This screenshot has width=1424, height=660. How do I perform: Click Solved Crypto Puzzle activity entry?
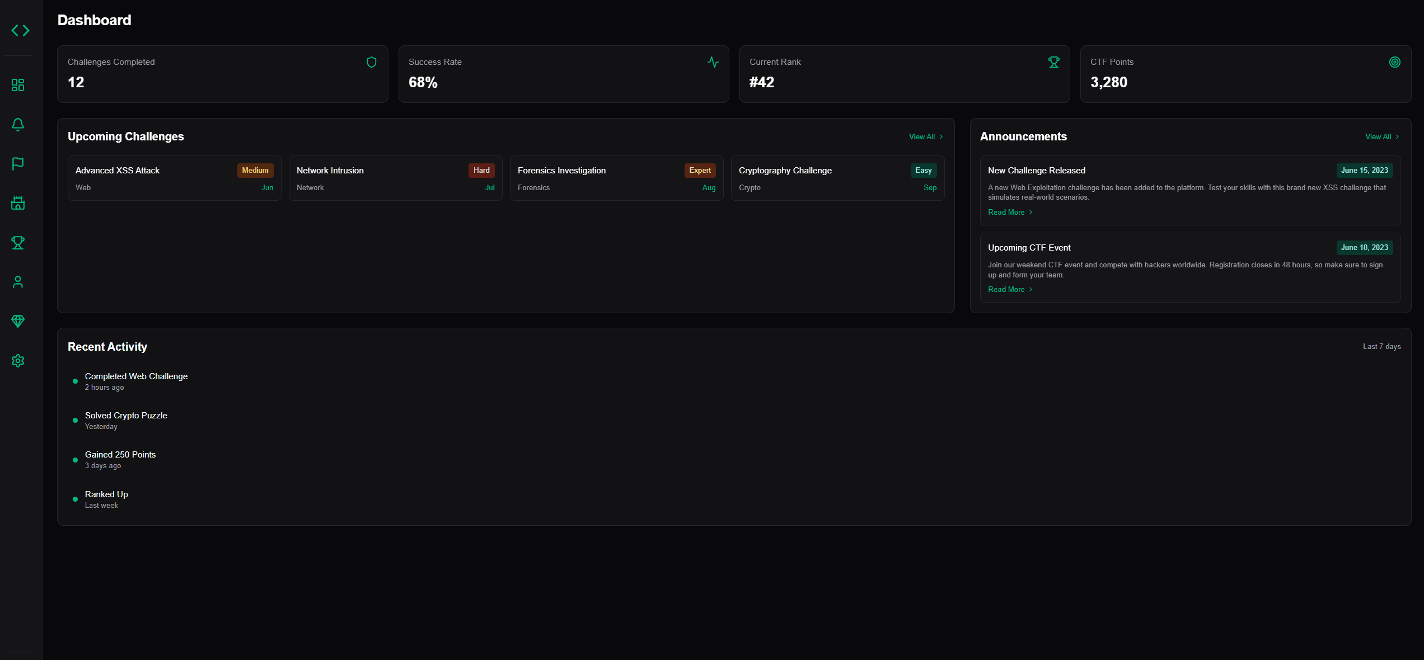tap(126, 421)
